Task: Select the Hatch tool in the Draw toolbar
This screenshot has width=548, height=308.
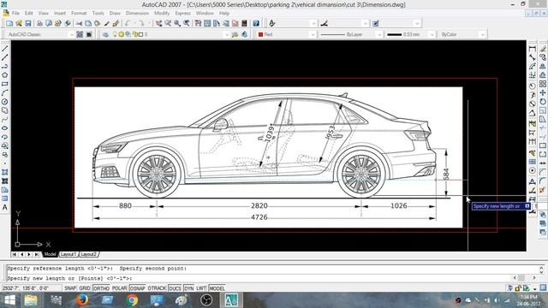Action: (5, 172)
